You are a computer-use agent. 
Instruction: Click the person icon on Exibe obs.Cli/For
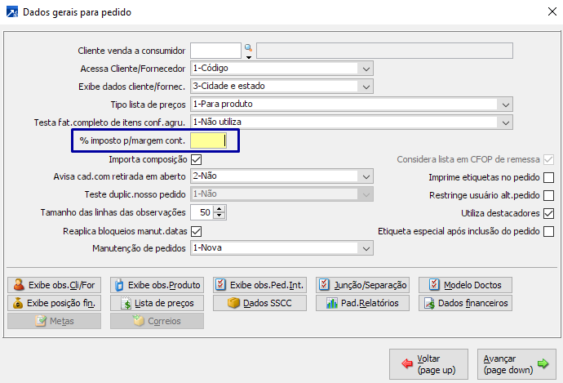click(x=19, y=285)
